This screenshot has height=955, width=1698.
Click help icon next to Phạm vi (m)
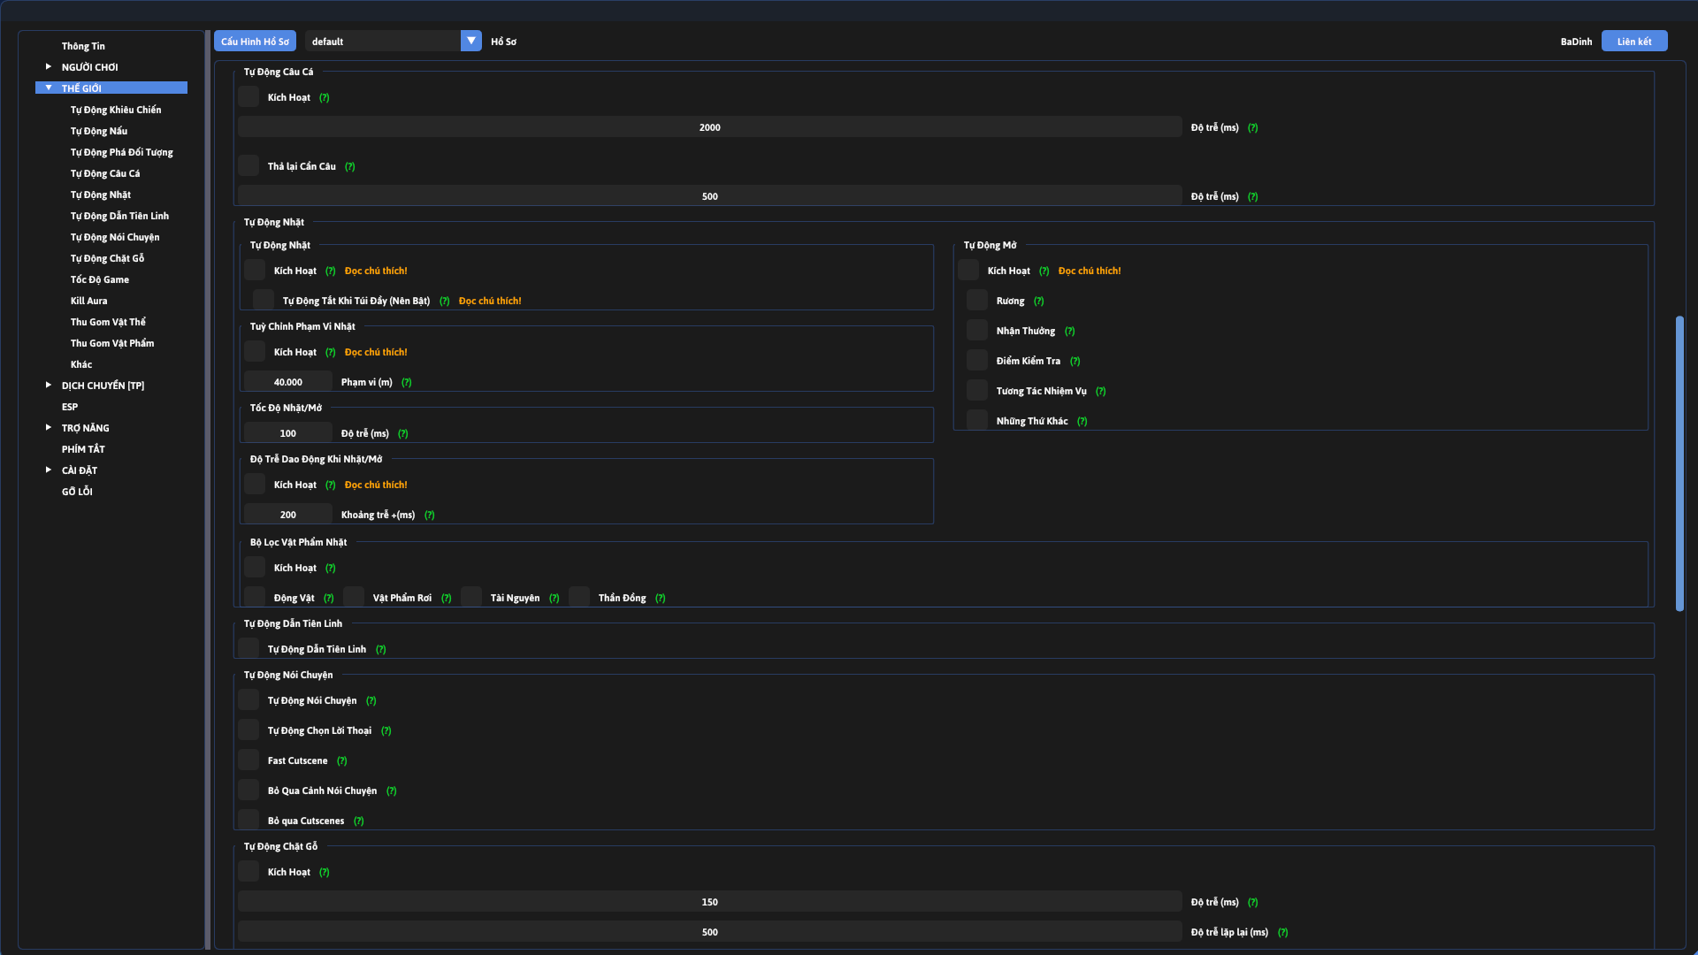[x=406, y=383]
